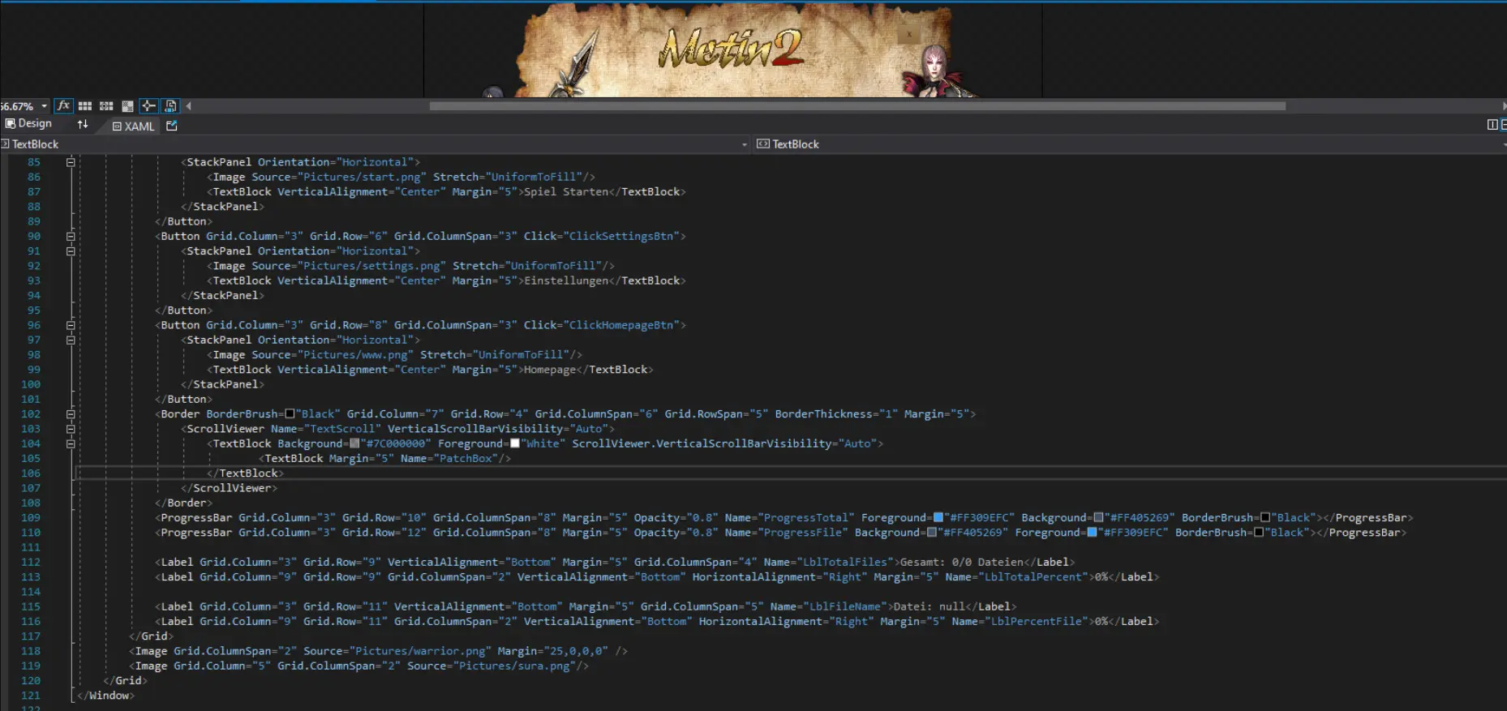Toggle snapping to snaplines
The width and height of the screenshot is (1507, 711).
pyautogui.click(x=148, y=106)
